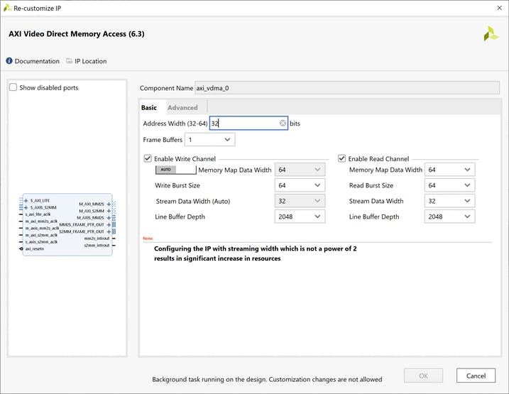Click the Cancel button
This screenshot has width=509, height=394.
pos(476,376)
